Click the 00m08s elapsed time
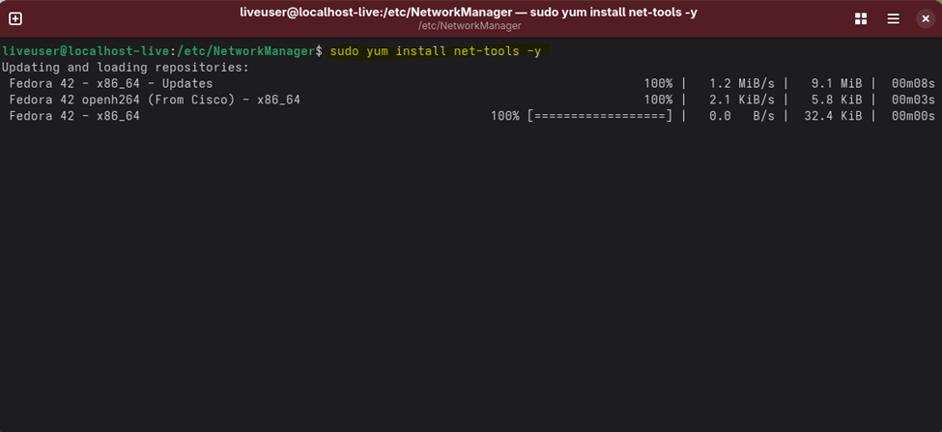This screenshot has width=942, height=432. pyautogui.click(x=911, y=83)
